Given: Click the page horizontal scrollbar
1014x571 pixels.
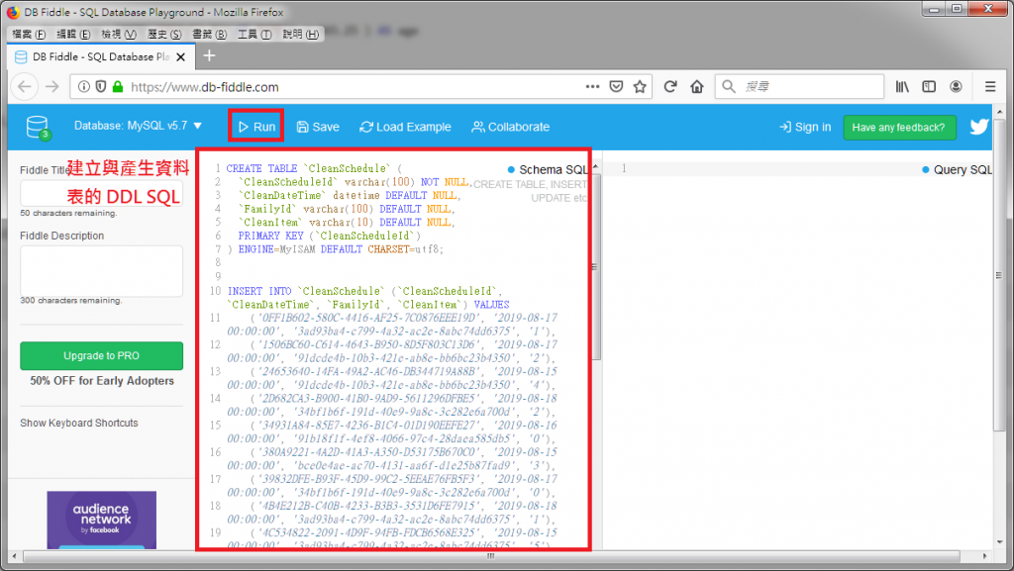Looking at the screenshot, I should click(x=491, y=555).
